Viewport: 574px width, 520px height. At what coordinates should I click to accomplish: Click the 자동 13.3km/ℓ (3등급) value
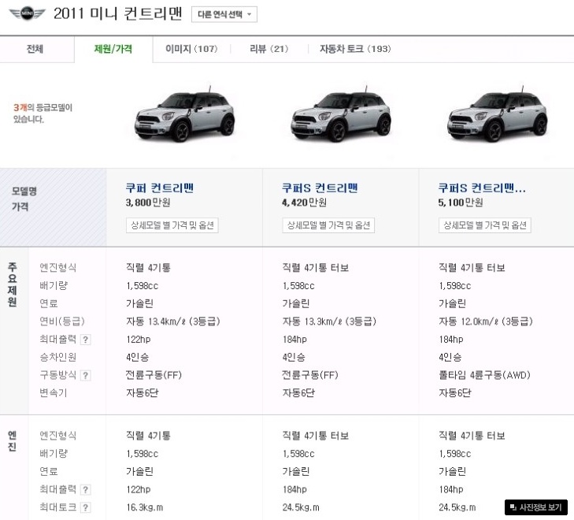tap(329, 321)
